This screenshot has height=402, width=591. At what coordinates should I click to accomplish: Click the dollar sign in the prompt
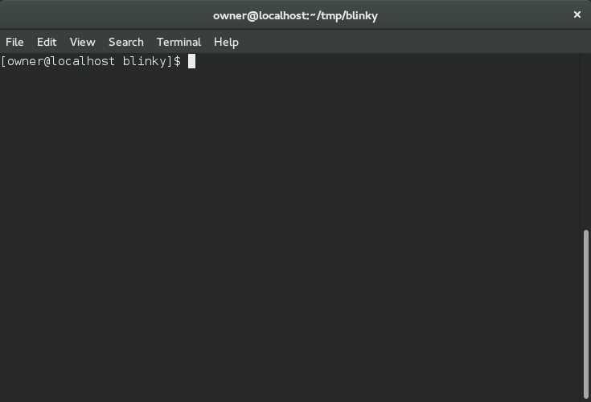click(177, 61)
